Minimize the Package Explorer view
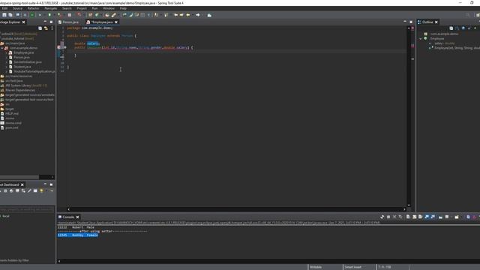Image resolution: width=480 pixels, height=270 pixels. 45,22
